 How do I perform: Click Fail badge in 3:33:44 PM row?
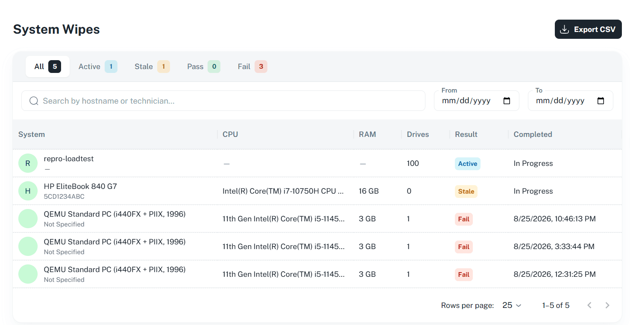(x=464, y=247)
